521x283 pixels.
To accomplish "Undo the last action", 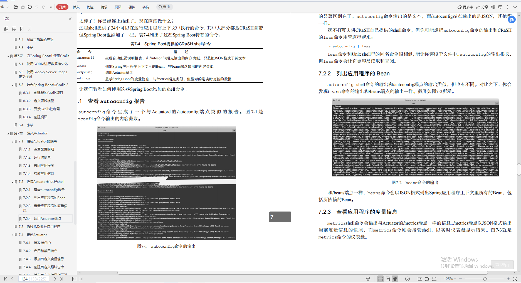I will point(37,7).
